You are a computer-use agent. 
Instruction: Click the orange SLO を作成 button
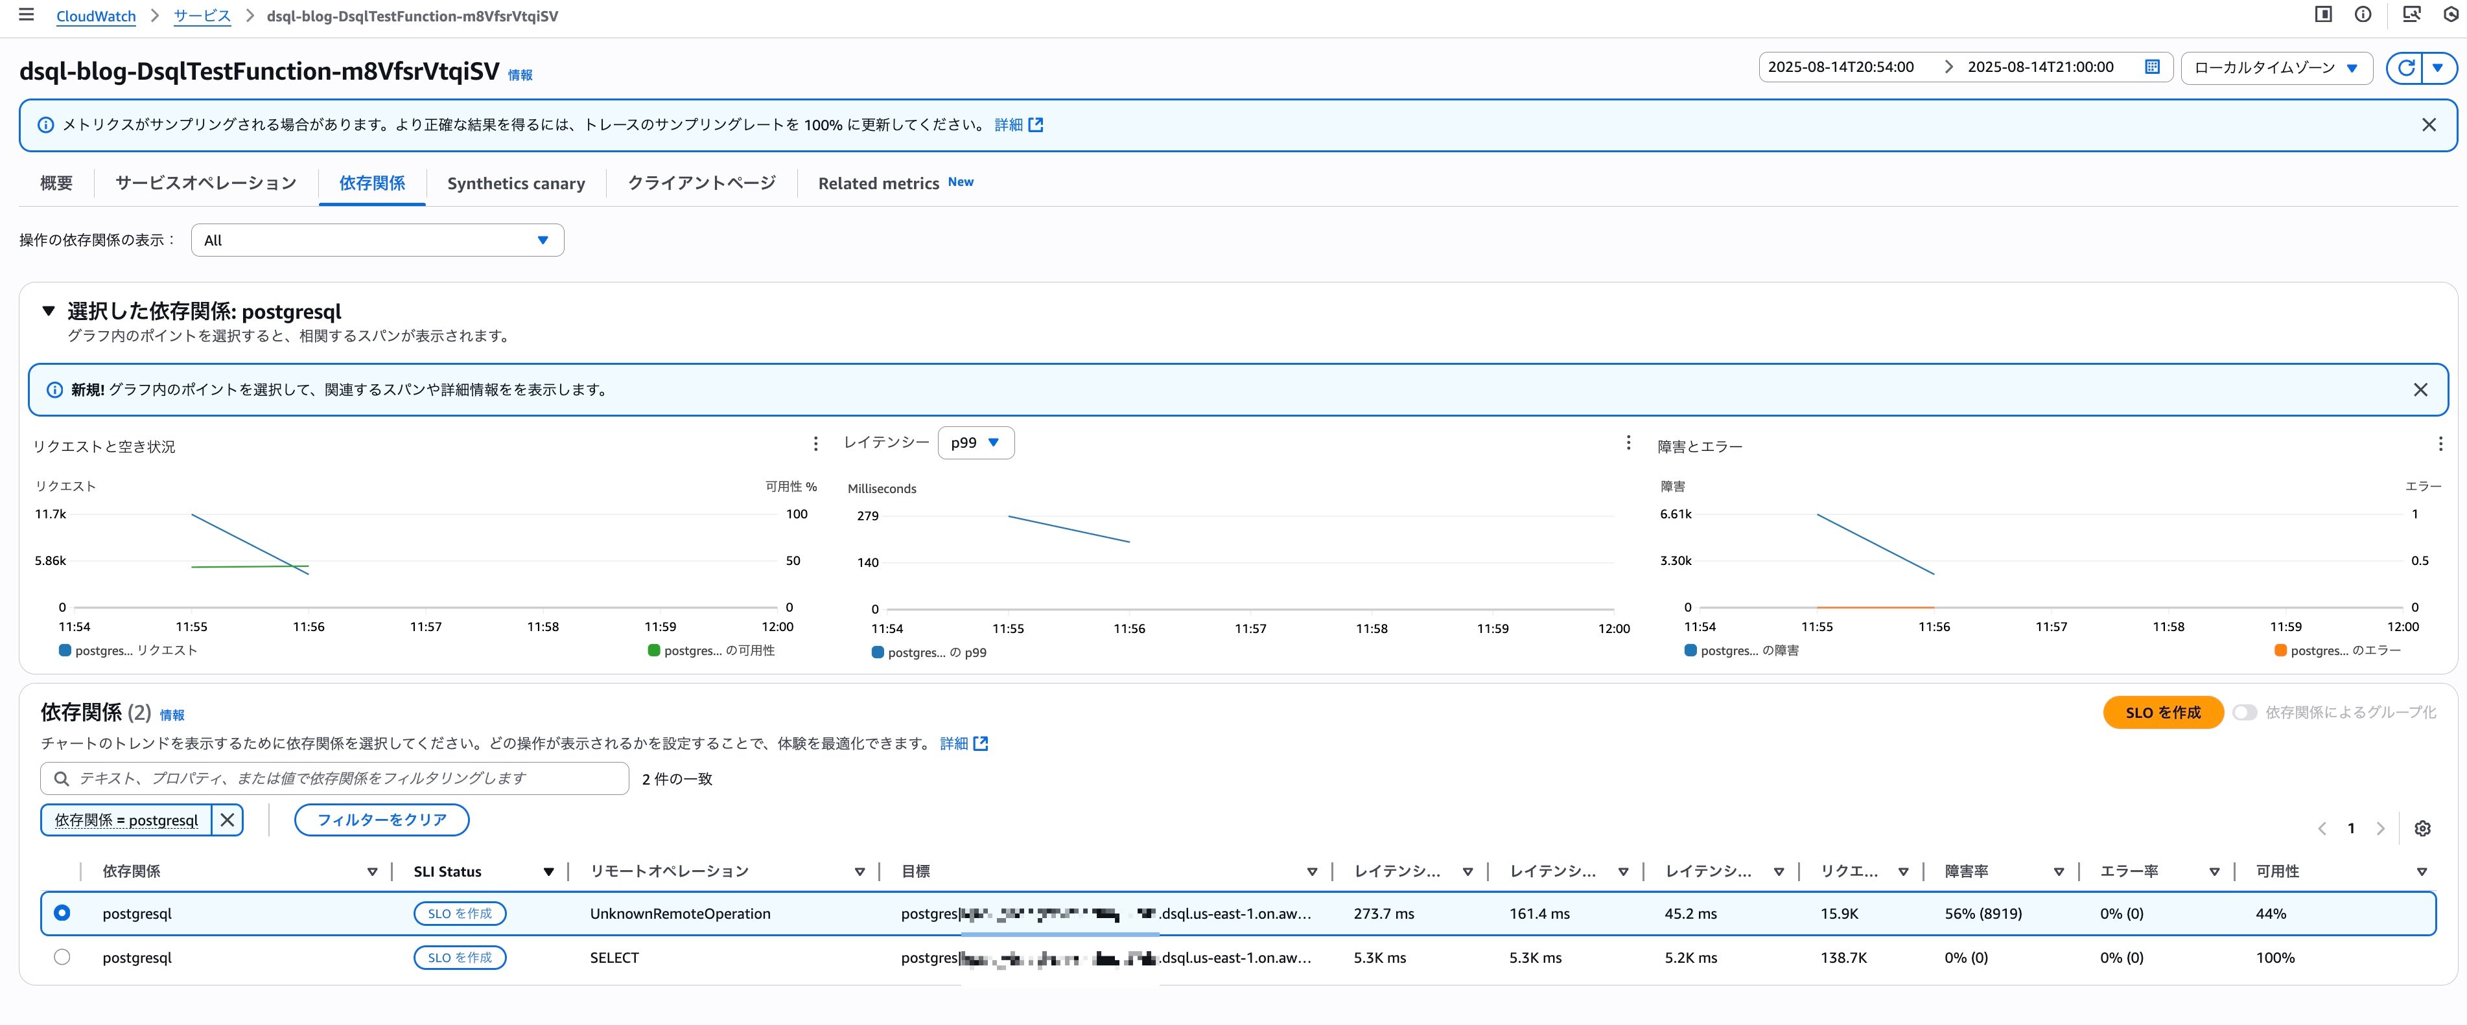[x=2162, y=713]
